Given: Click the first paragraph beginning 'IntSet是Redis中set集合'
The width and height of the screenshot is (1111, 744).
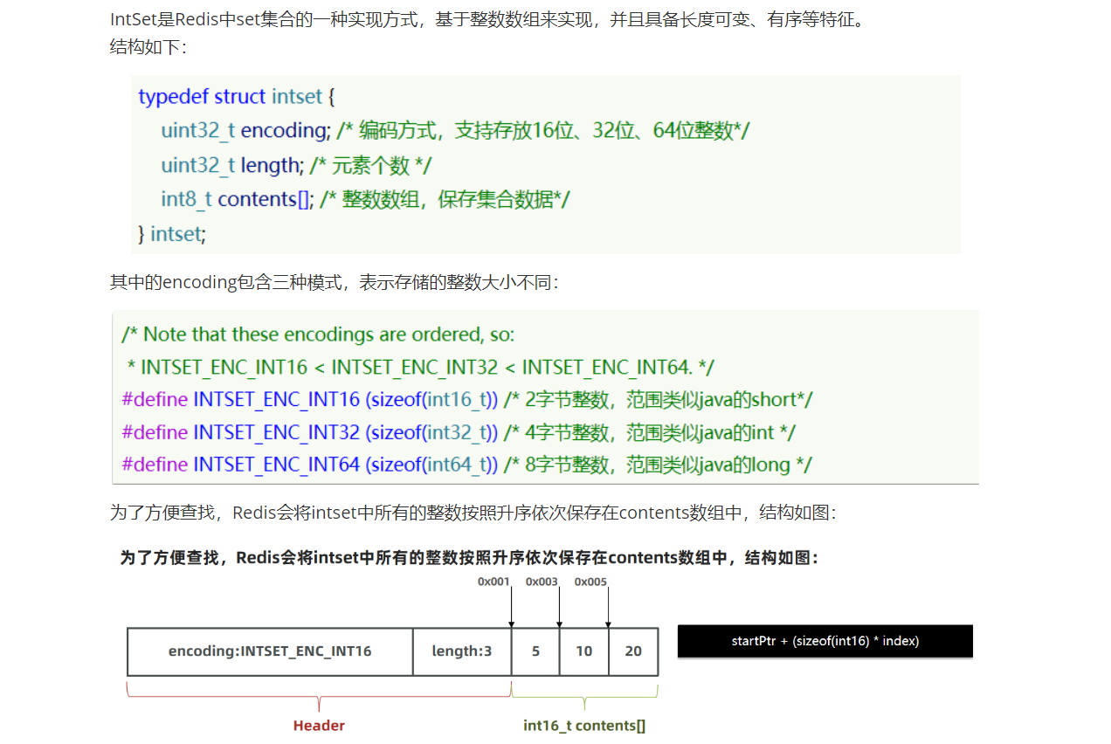Looking at the screenshot, I should [x=489, y=19].
